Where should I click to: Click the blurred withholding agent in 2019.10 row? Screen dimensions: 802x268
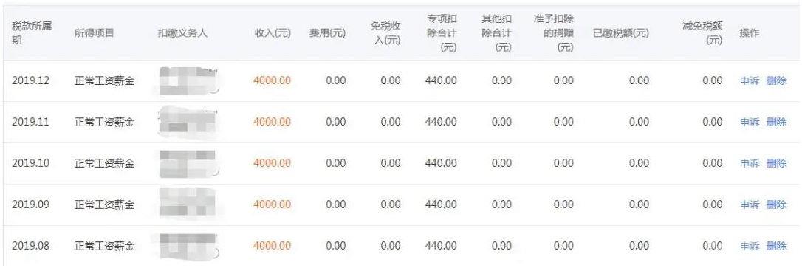click(187, 164)
